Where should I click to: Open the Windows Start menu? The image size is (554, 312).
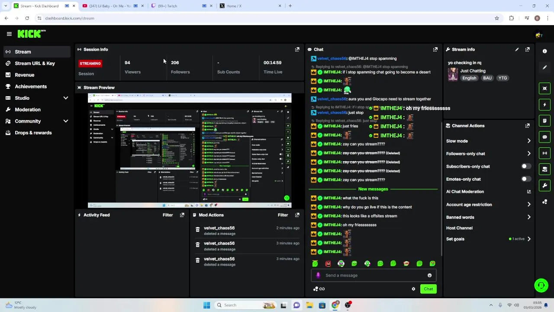point(206,305)
